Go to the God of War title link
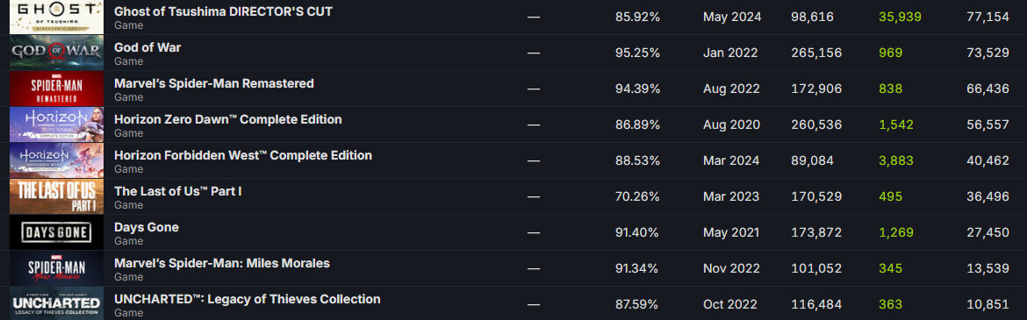Viewport: 1027px width, 320px height. tap(147, 47)
